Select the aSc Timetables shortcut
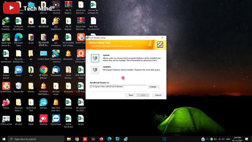 [x=56, y=40]
